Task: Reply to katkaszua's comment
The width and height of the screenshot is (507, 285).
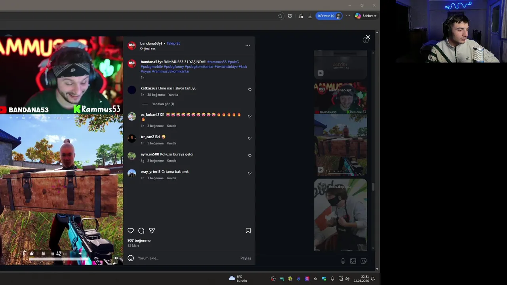Action: coord(173,95)
